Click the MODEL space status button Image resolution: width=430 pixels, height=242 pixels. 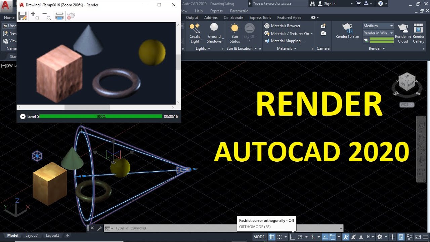(260, 237)
